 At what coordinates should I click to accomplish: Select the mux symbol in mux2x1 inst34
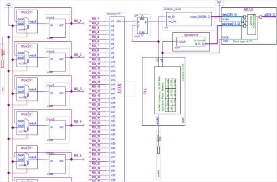(27, 58)
